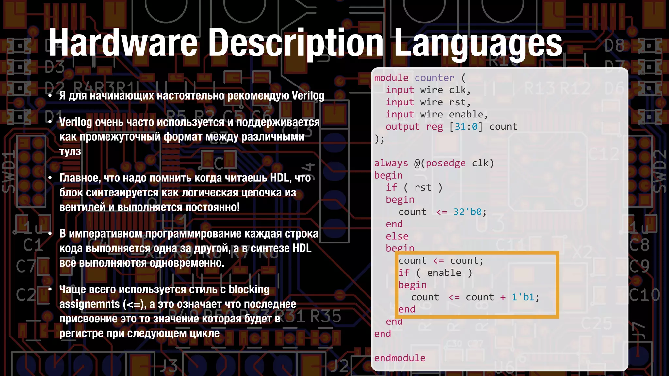Click the 'endmodule' keyword
This screenshot has width=669, height=376.
pyautogui.click(x=400, y=358)
